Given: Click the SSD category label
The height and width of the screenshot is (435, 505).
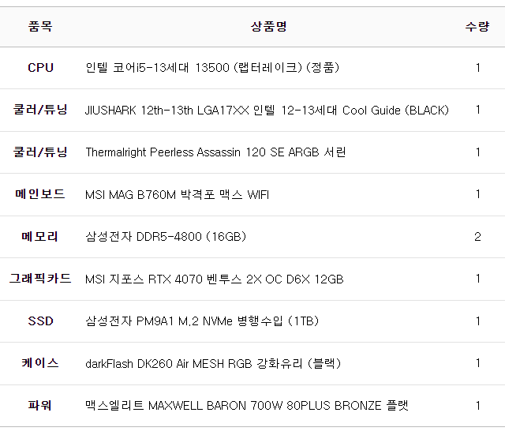Looking at the screenshot, I should pyautogui.click(x=40, y=321).
